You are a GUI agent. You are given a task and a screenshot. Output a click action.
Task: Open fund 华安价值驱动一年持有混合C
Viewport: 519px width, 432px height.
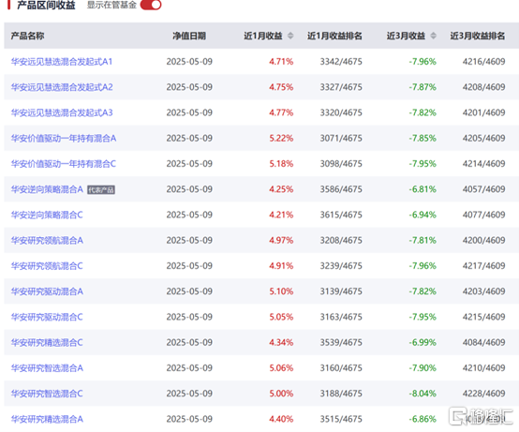tap(64, 164)
